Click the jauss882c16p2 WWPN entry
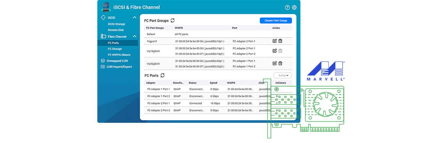Viewport: 435px width, 143px height. point(200,54)
